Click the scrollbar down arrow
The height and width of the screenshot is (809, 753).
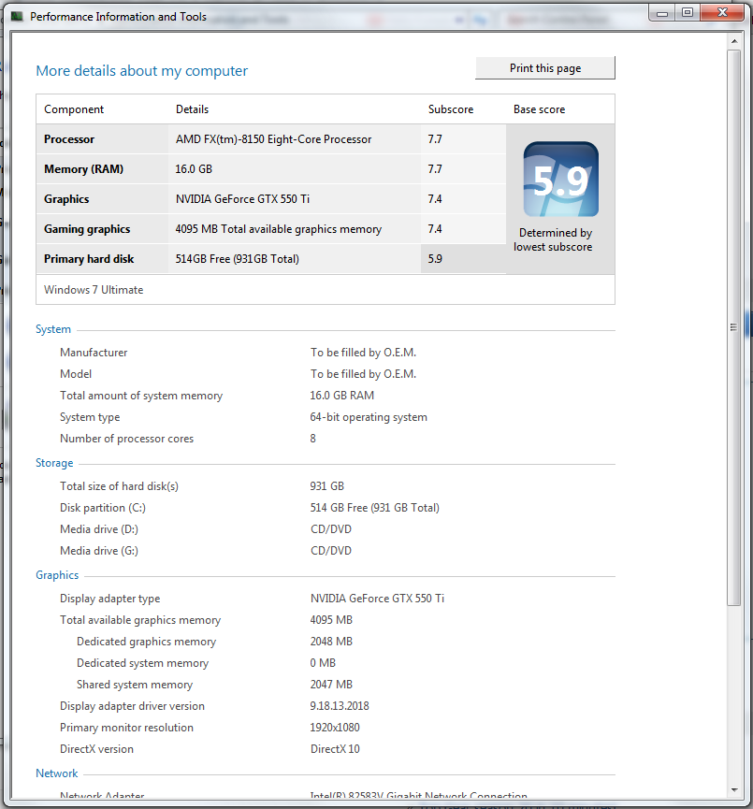point(734,790)
